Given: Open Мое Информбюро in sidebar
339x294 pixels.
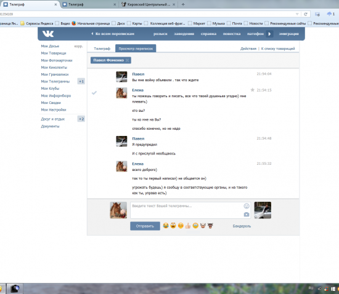Looking at the screenshot, I should point(55,96).
